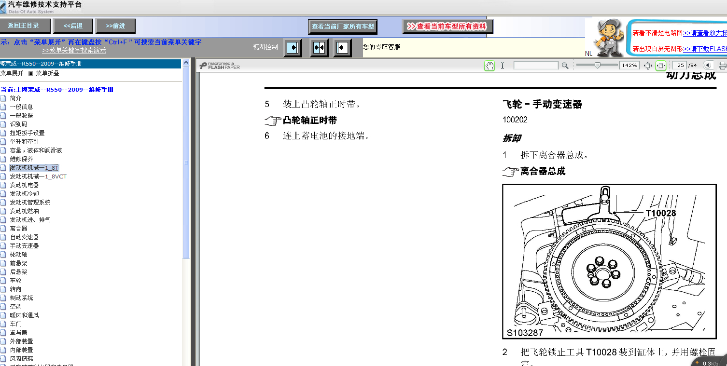Open the 离合器 section

18,229
